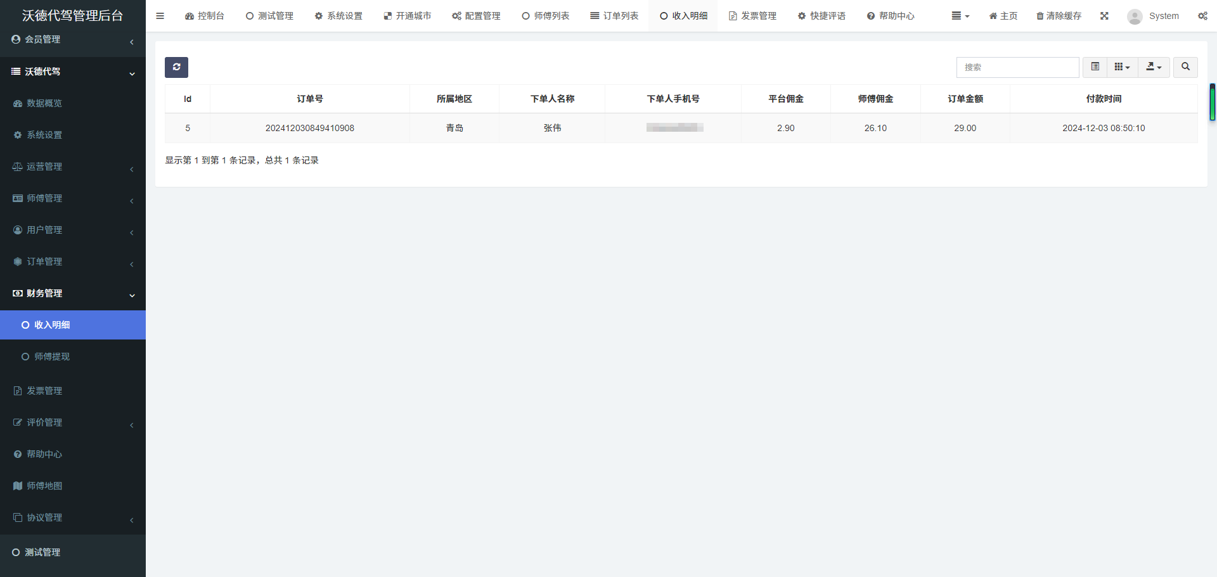
Task: Toggle fullscreen mode icon
Action: click(x=1104, y=16)
